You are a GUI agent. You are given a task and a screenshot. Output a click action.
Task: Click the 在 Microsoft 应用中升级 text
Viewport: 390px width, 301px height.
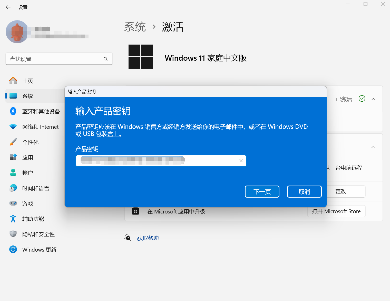click(x=176, y=212)
